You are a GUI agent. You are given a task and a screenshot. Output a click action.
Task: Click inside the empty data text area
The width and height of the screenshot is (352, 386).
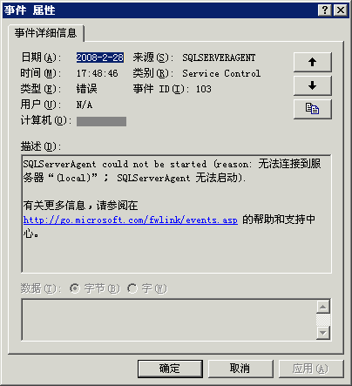point(169,320)
